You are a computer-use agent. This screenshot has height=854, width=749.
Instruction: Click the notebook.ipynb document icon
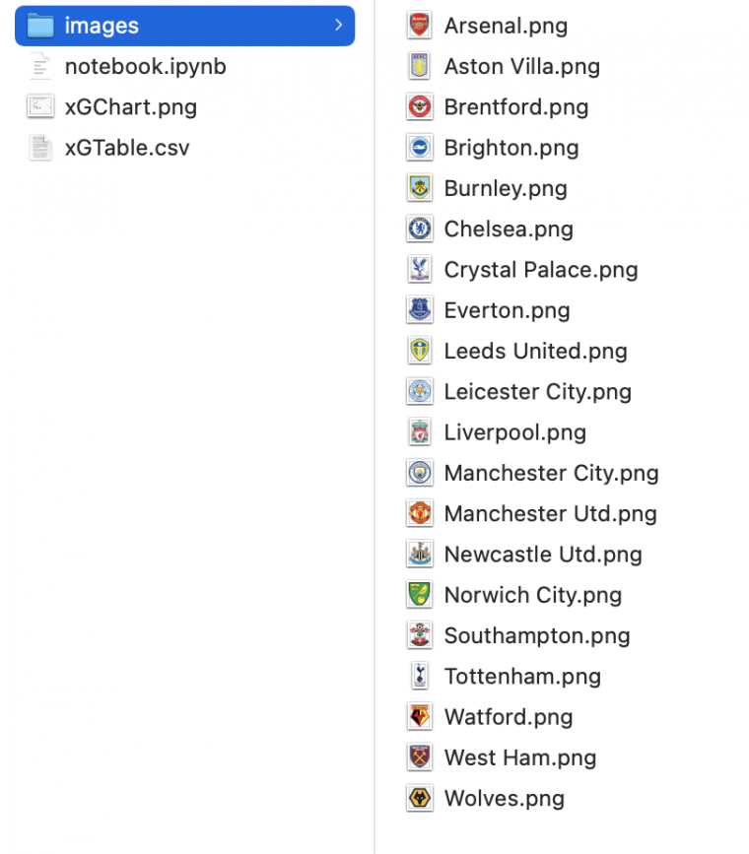coord(40,67)
